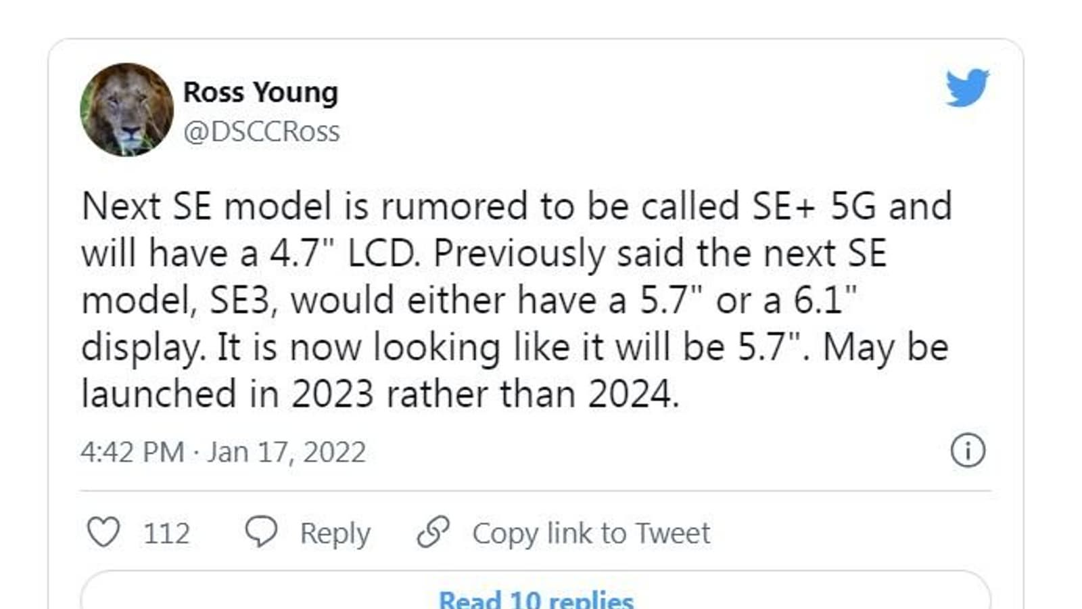Click the 112 likes count
Viewport: 1082px width, 609px height.
[x=166, y=533]
